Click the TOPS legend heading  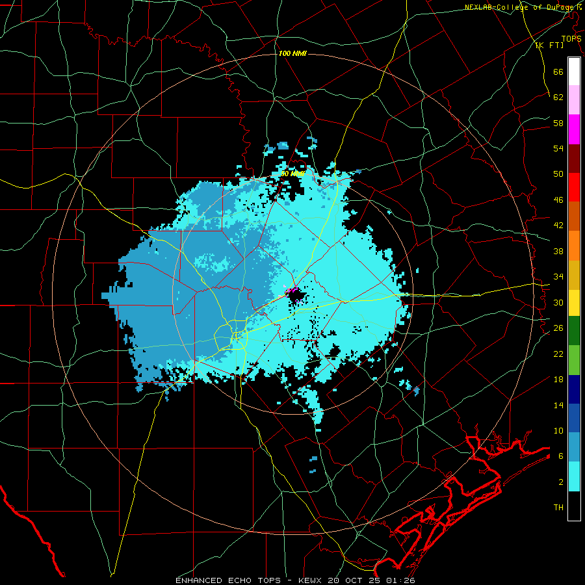(x=571, y=39)
